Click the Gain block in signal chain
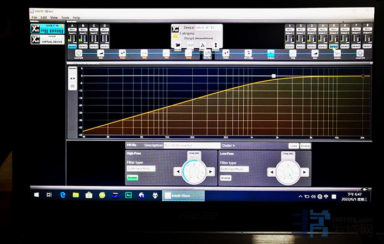Viewport: 384px width, 244px height. click(101, 53)
